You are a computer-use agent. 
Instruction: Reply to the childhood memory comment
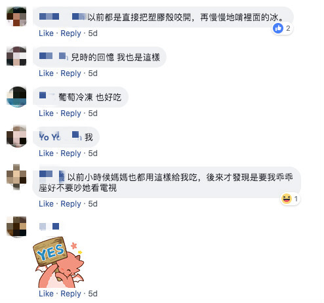click(x=71, y=73)
